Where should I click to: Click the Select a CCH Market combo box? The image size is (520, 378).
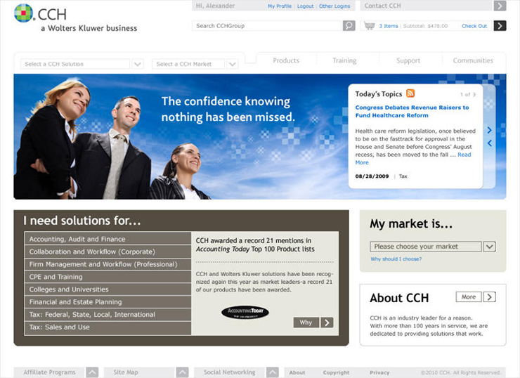click(x=188, y=64)
